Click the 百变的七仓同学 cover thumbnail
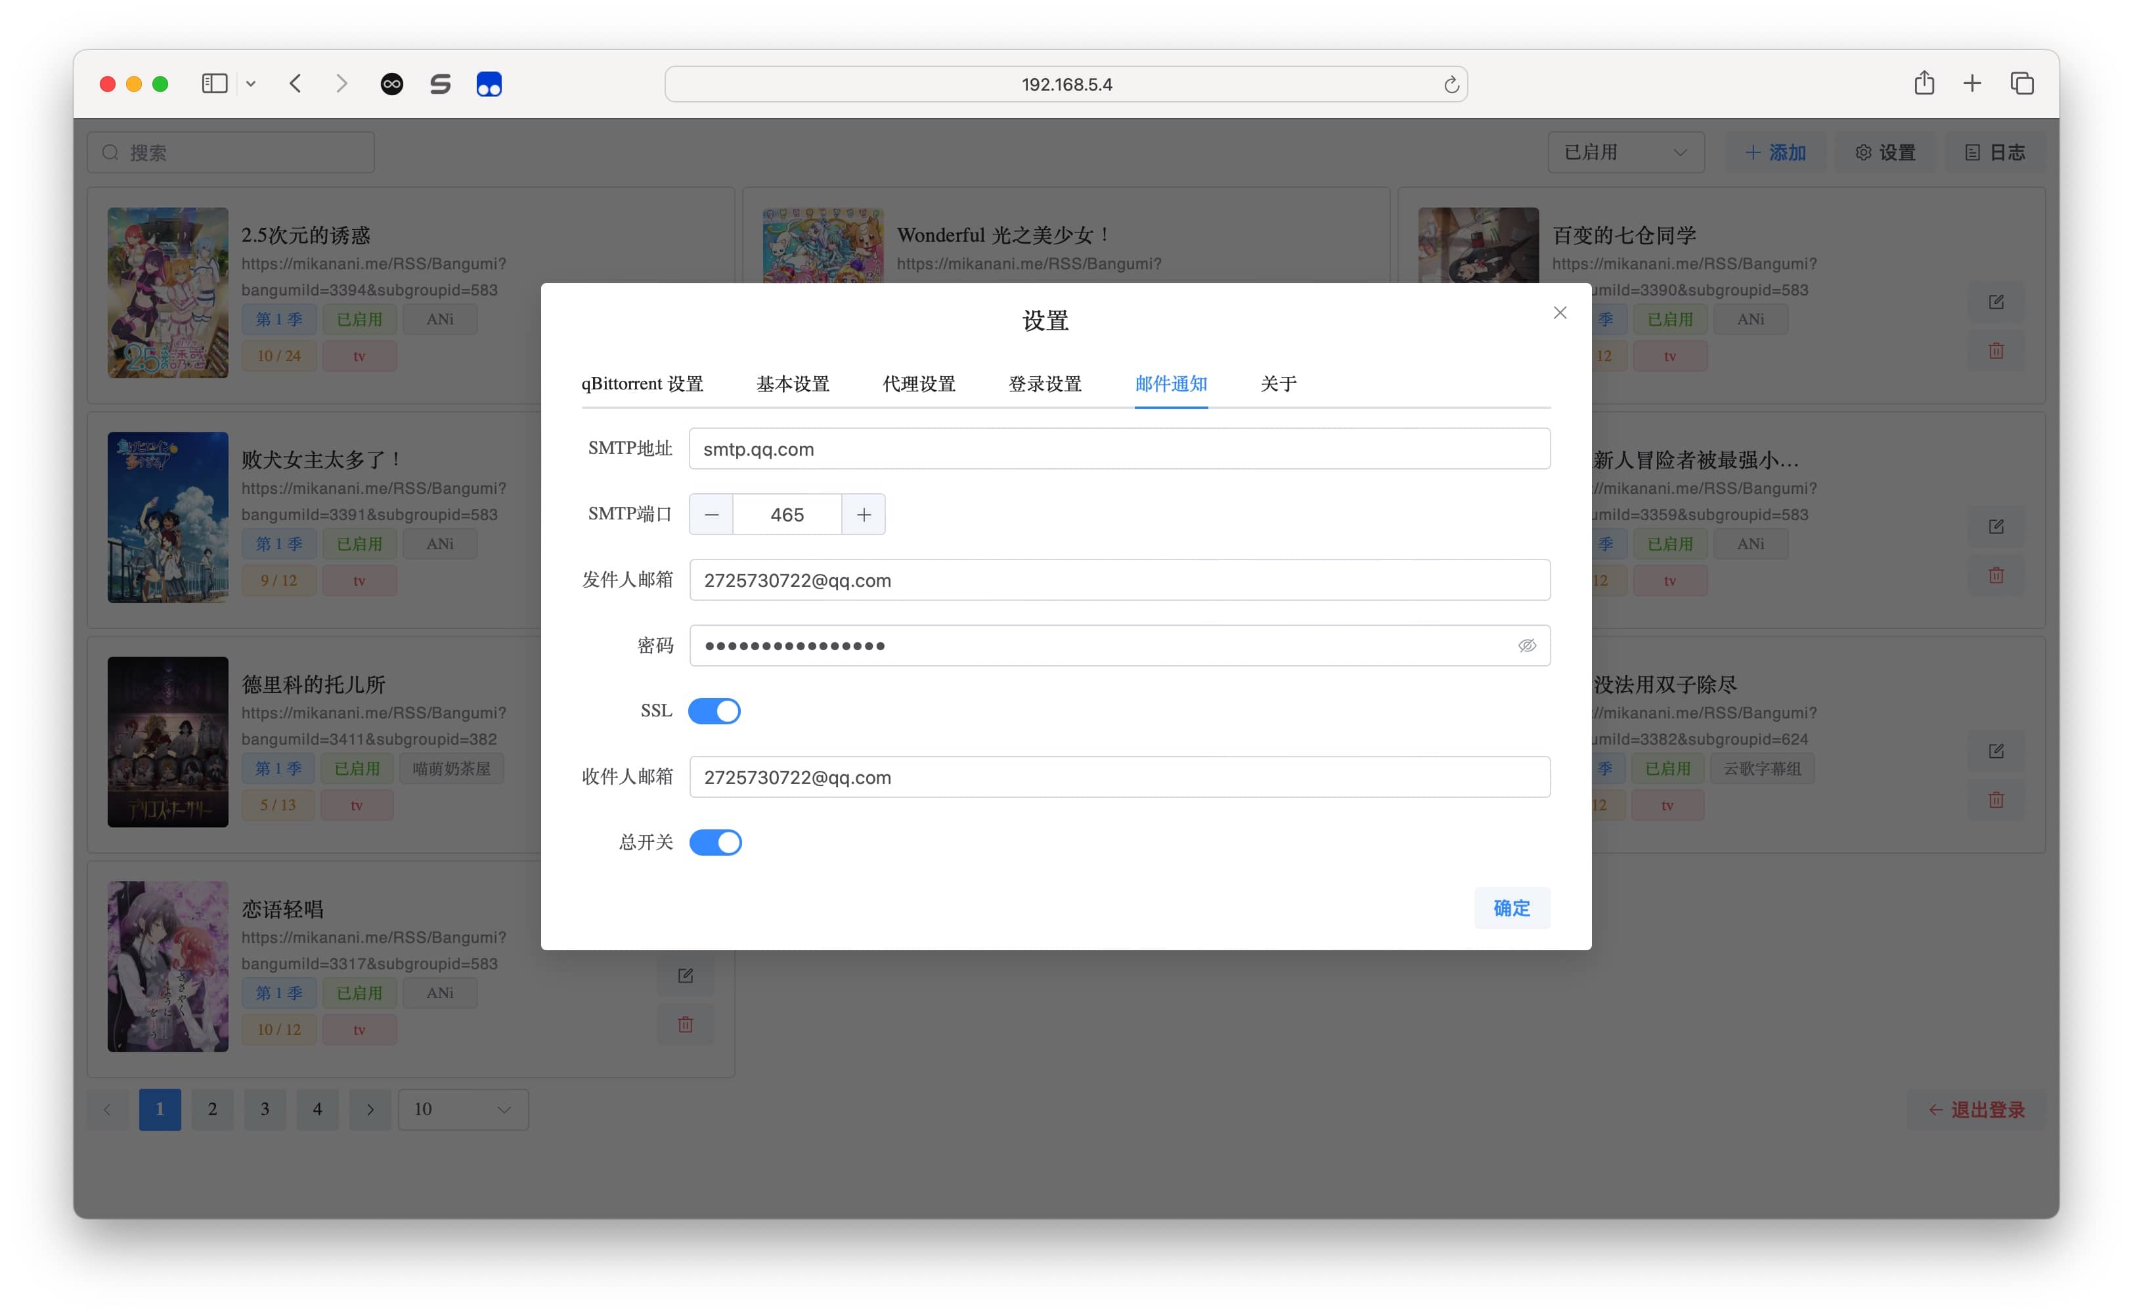2133x1316 pixels. coord(1478,244)
